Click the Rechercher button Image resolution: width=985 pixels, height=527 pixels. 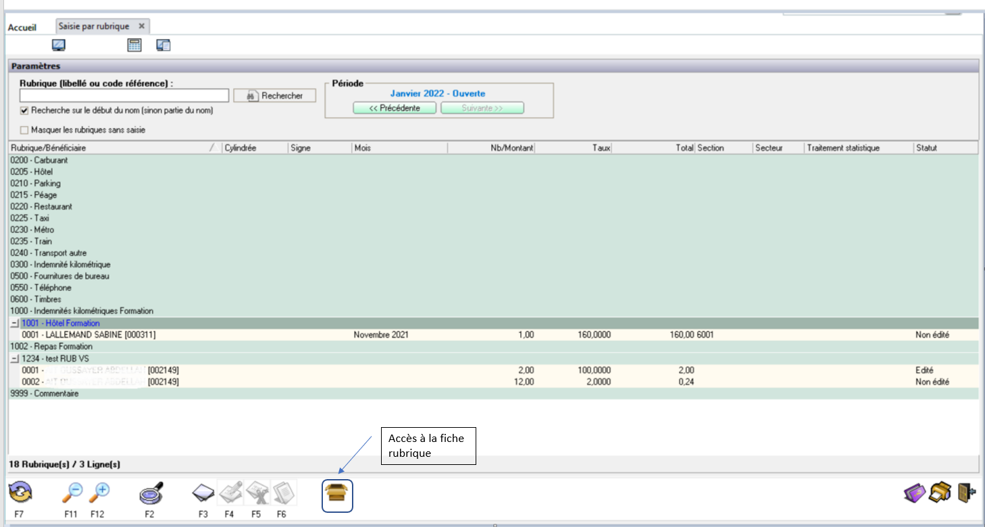275,96
